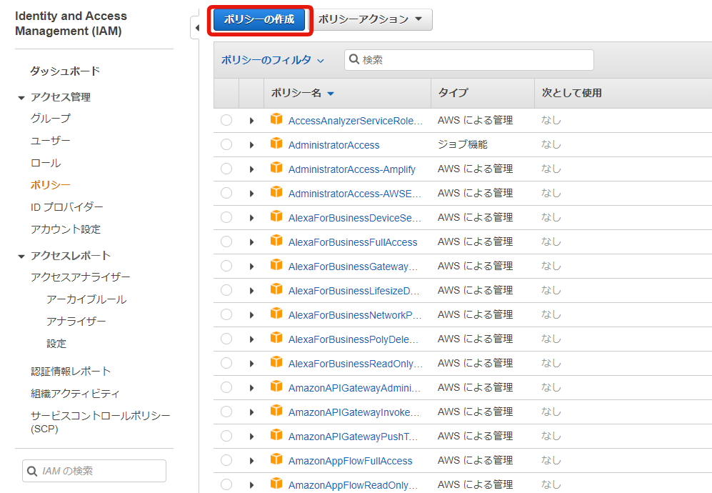
Task: Select radio button for AdministratorAccess-Amplify
Action: (x=226, y=169)
